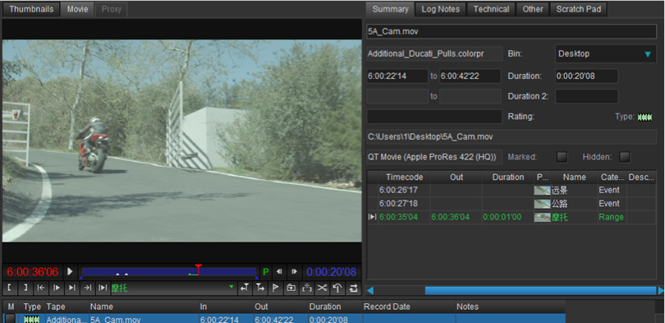This screenshot has width=665, height=323.
Task: Click the motorcycle video preview frame
Action: (182, 141)
